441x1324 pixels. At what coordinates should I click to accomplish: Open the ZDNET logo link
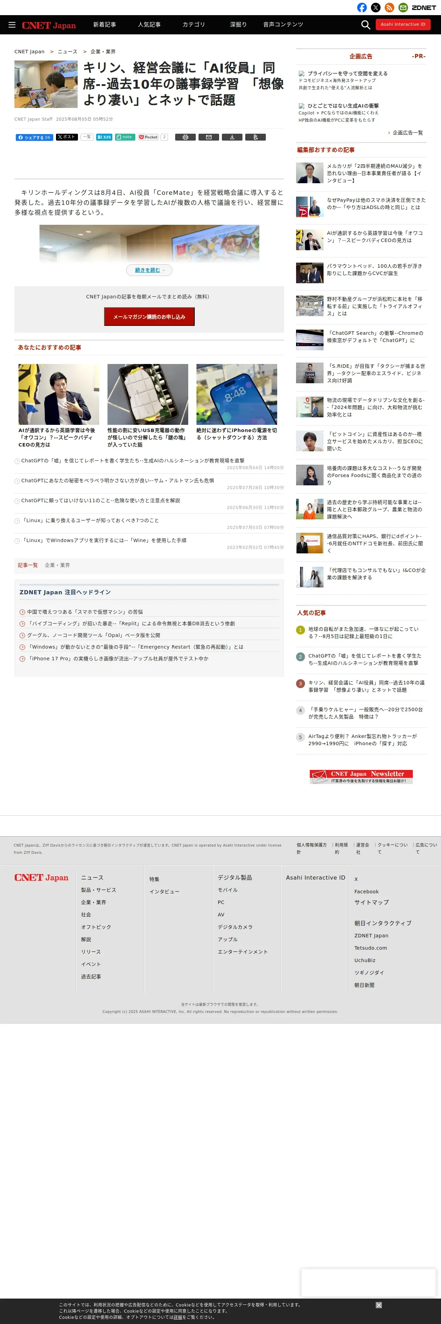[x=424, y=8]
